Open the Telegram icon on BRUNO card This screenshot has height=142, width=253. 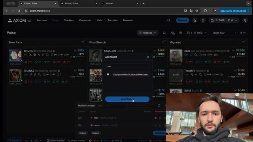tap(39, 55)
